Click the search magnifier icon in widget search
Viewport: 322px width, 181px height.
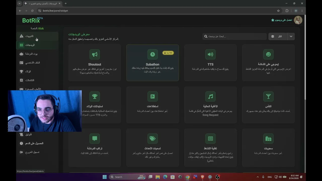click(x=206, y=36)
